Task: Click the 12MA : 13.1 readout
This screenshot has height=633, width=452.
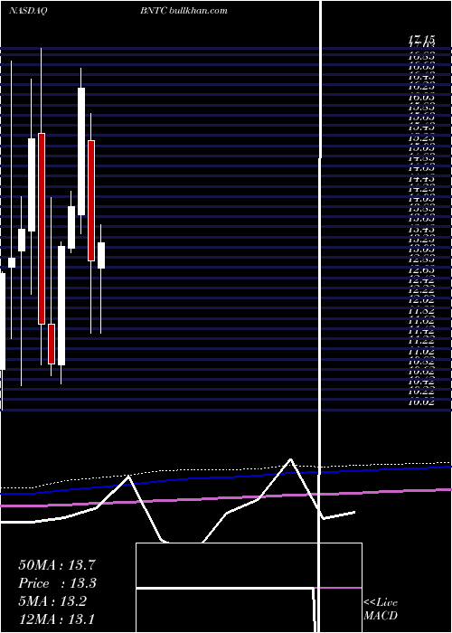Action: (56, 619)
